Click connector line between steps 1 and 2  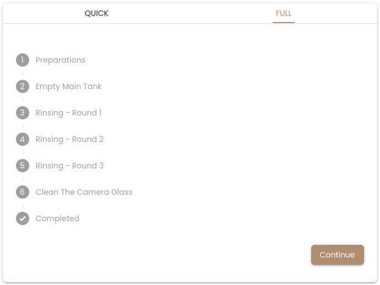pyautogui.click(x=23, y=73)
